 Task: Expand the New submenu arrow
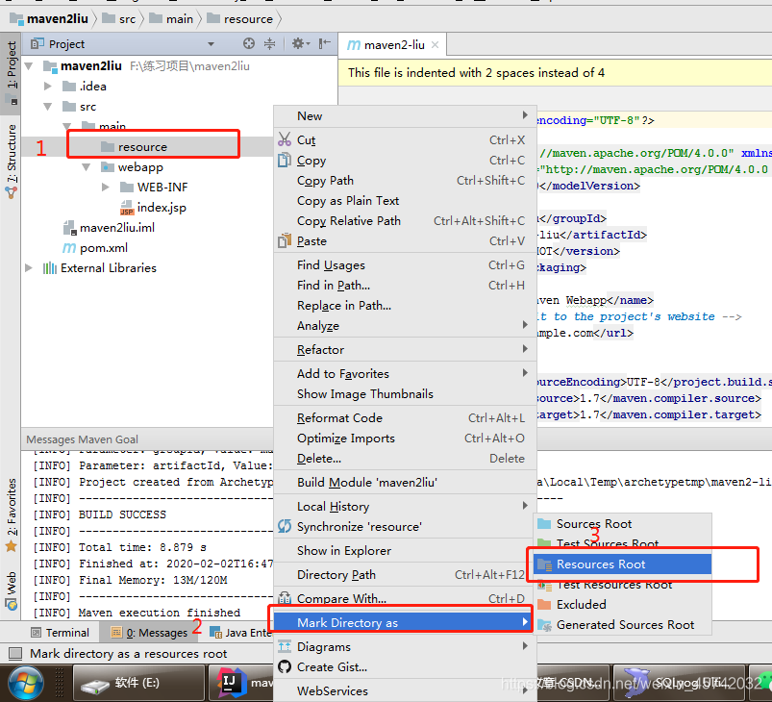pos(525,115)
